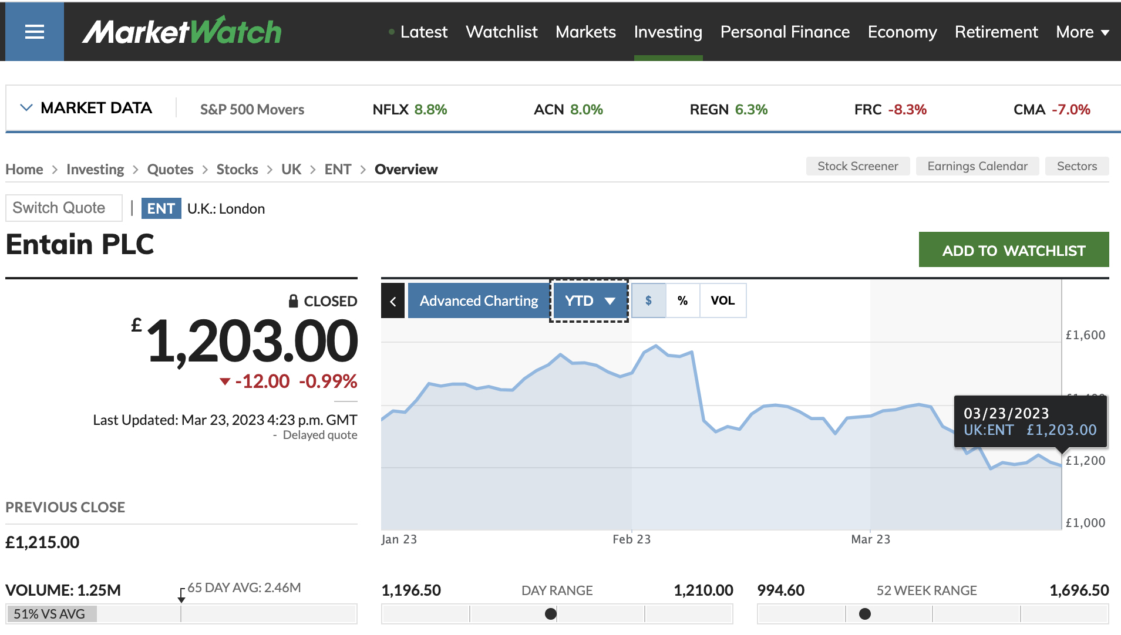Viewport: 1121px width, 635px height.
Task: Click the red down-triangle price change icon
Action: point(224,381)
